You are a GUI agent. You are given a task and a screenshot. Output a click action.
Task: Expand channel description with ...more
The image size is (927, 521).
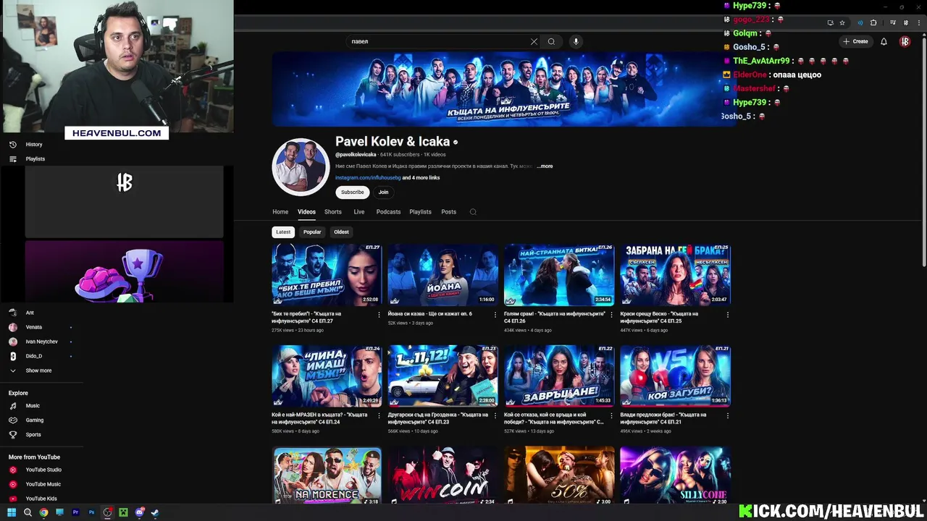[545, 166]
